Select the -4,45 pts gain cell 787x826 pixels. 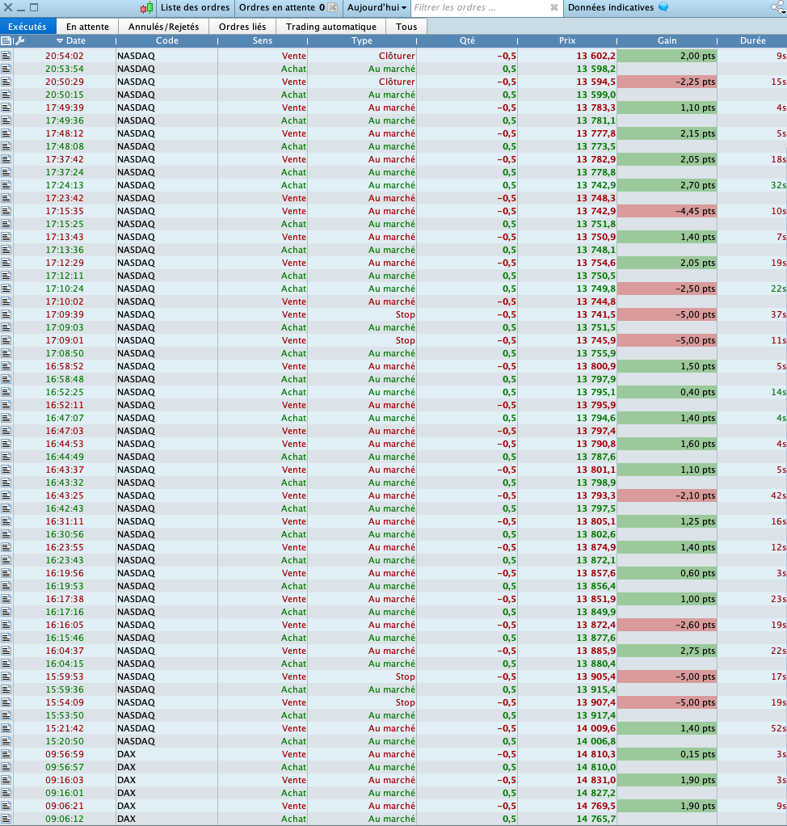[667, 211]
